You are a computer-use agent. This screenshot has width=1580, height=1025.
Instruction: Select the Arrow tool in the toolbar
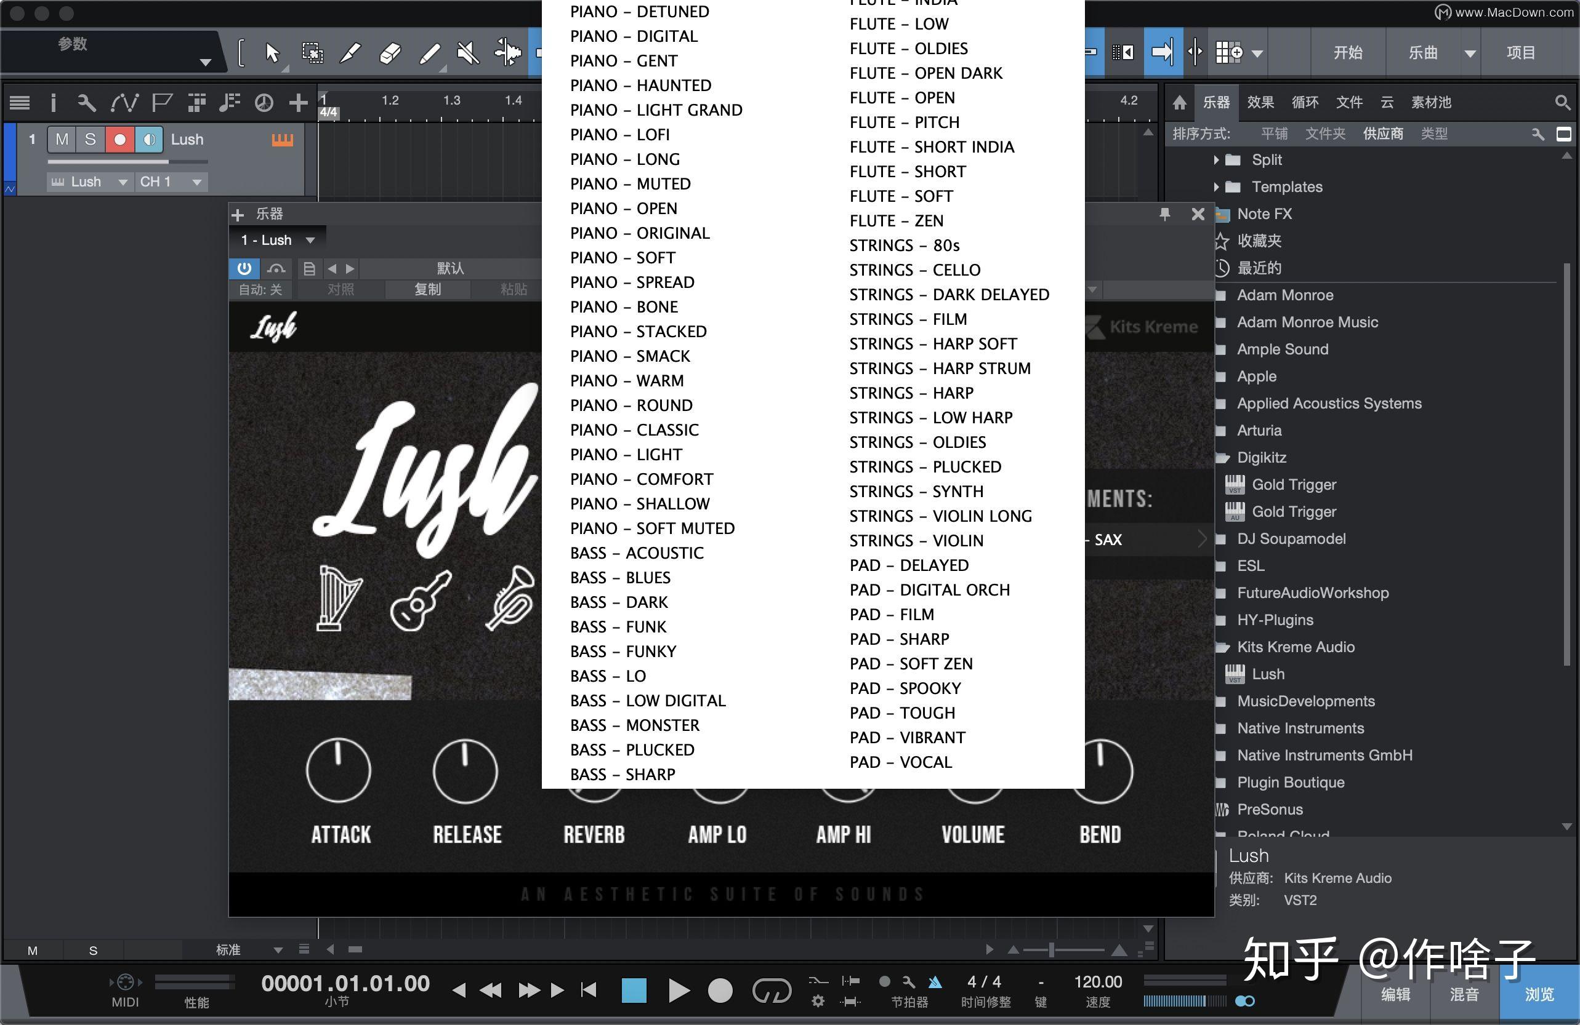click(x=273, y=52)
